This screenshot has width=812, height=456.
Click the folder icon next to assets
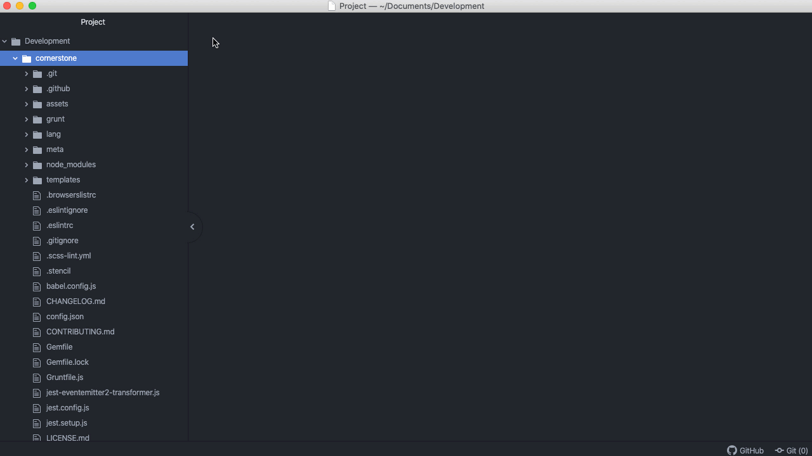coord(37,103)
